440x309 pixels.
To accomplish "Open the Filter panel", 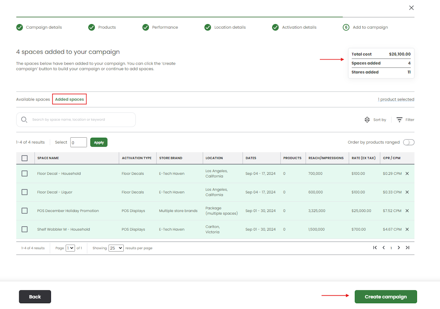I will coord(405,120).
